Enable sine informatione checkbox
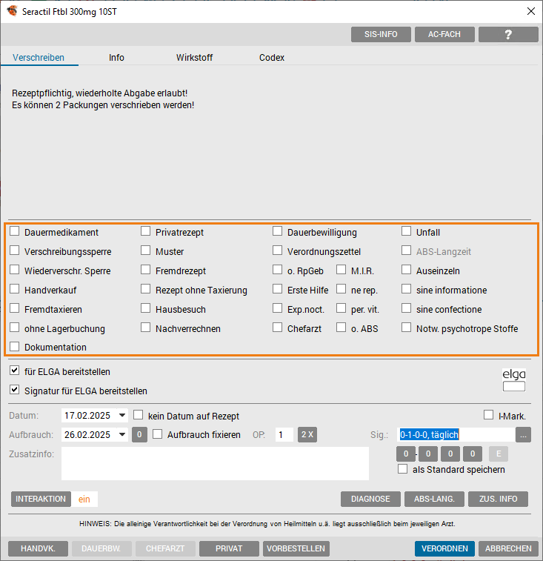Image resolution: width=543 pixels, height=561 pixels. coord(406,289)
